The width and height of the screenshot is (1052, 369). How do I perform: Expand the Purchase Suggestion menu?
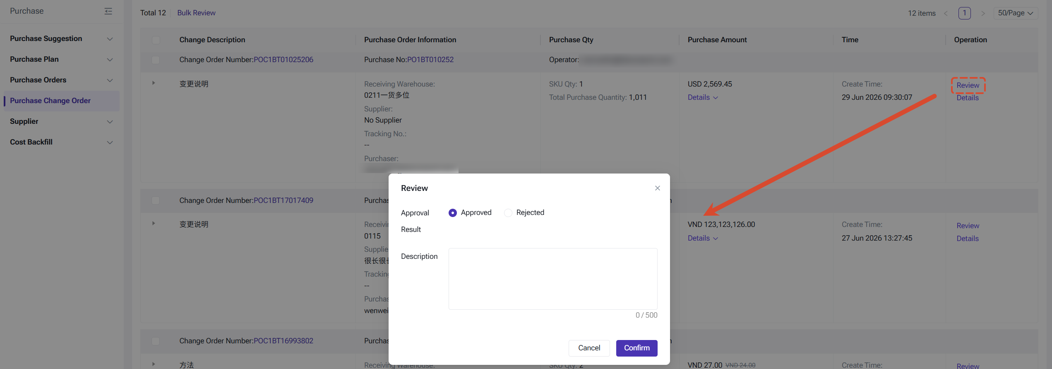(x=61, y=39)
